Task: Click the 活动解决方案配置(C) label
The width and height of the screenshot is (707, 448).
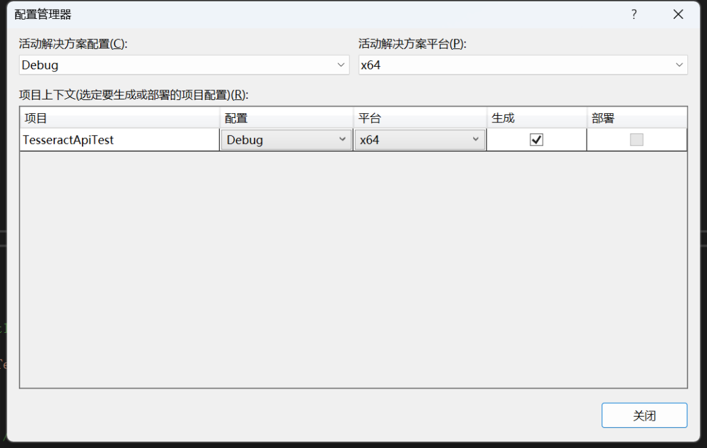Action: click(73, 44)
